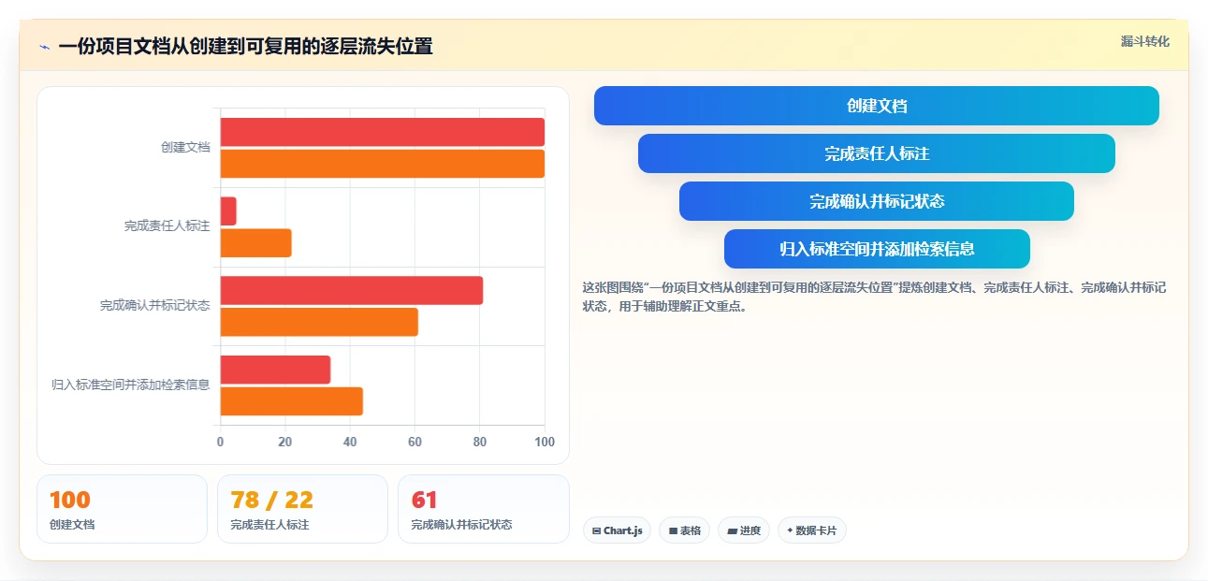
Task: Open the 漏斗转化 badge in the header
Action: 1145,41
